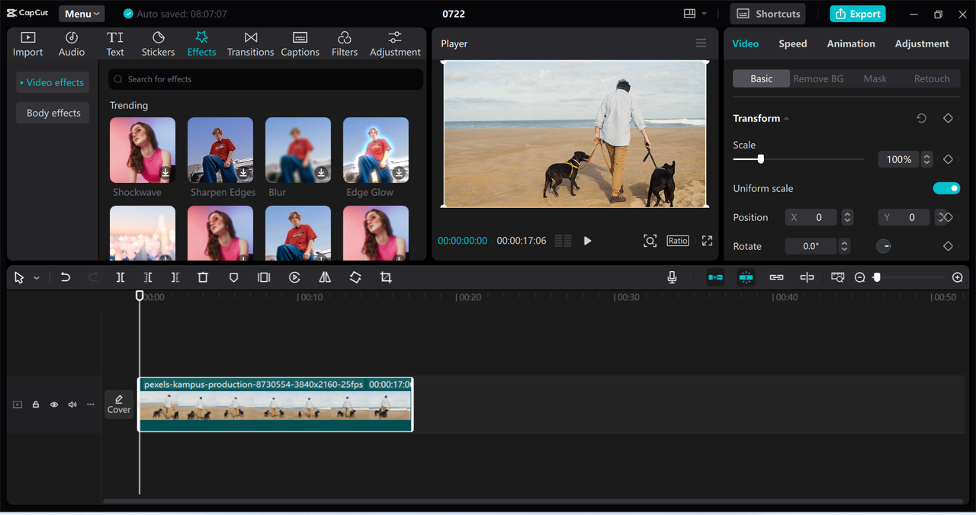976x515 pixels.
Task: Open the Filters panel
Action: (x=344, y=44)
